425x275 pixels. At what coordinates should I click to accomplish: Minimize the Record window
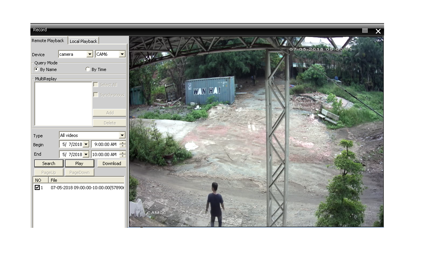point(365,30)
